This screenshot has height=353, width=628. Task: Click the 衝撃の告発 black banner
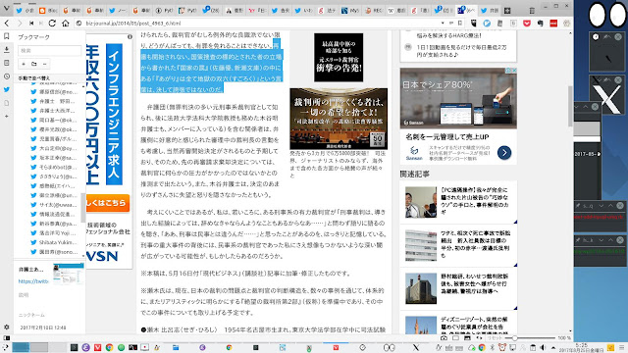(339, 57)
